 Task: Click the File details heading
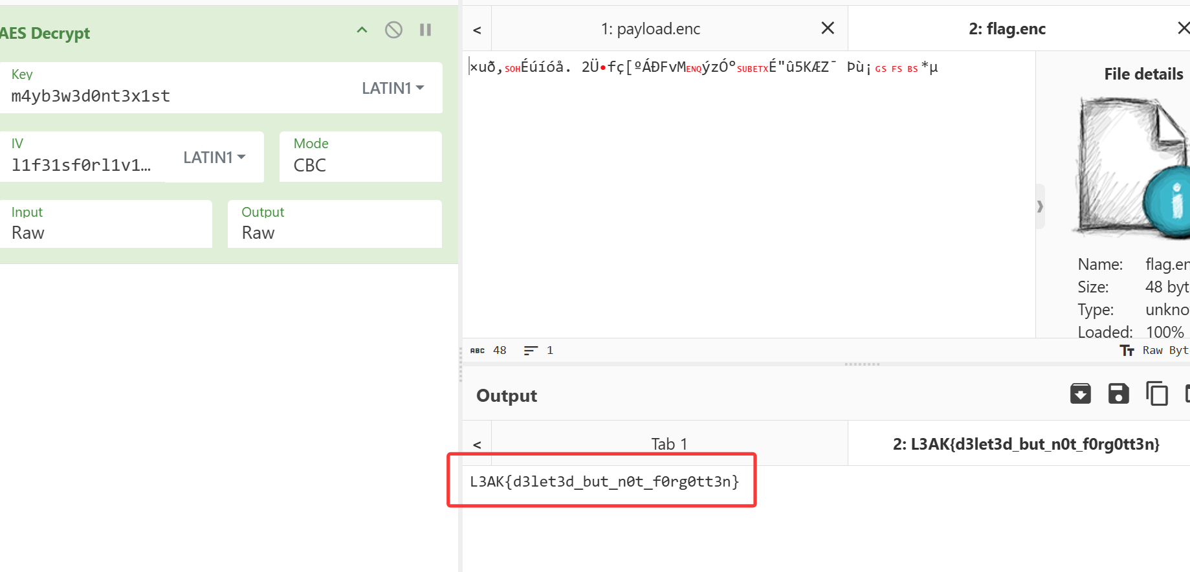[1143, 74]
